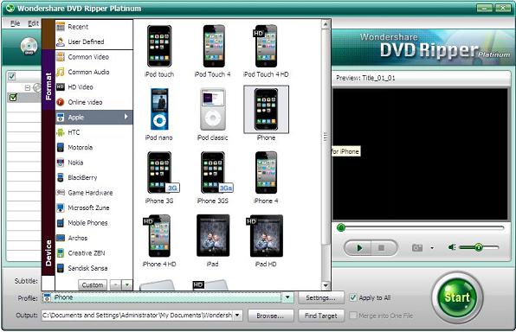The width and height of the screenshot is (516, 332).
Task: Click the preview seek slider handle
Action: point(341,227)
